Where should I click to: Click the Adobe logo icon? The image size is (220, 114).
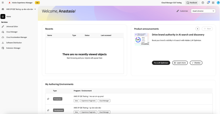pyautogui.click(x=9, y=3)
